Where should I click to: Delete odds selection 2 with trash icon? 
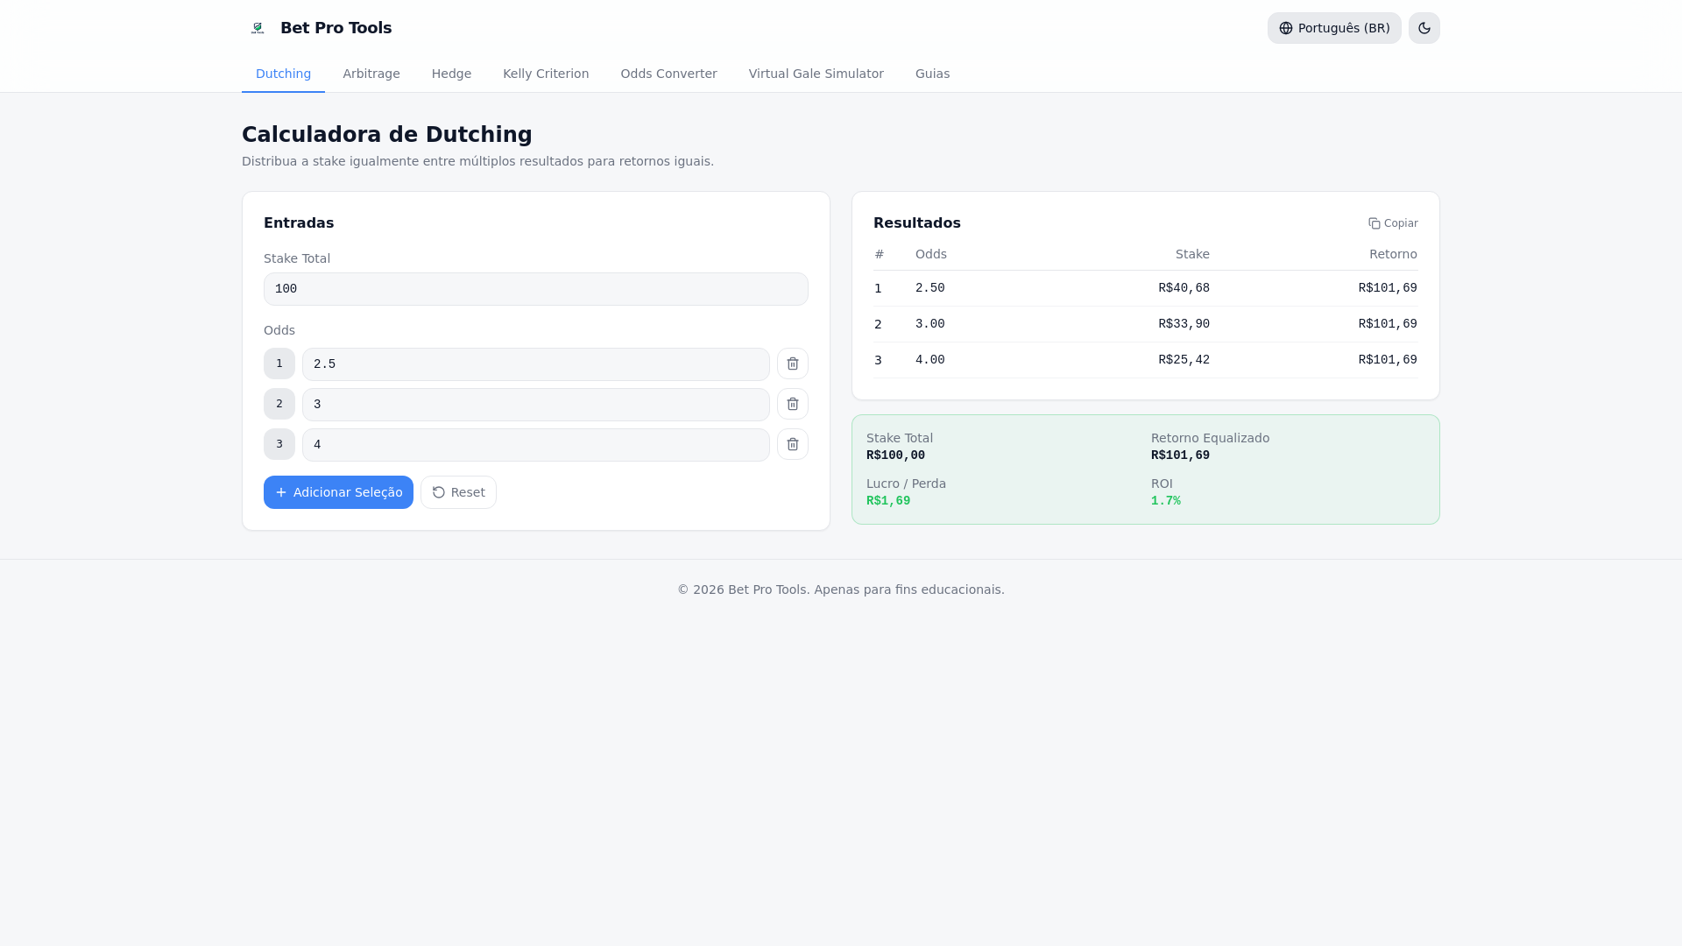[x=793, y=404]
